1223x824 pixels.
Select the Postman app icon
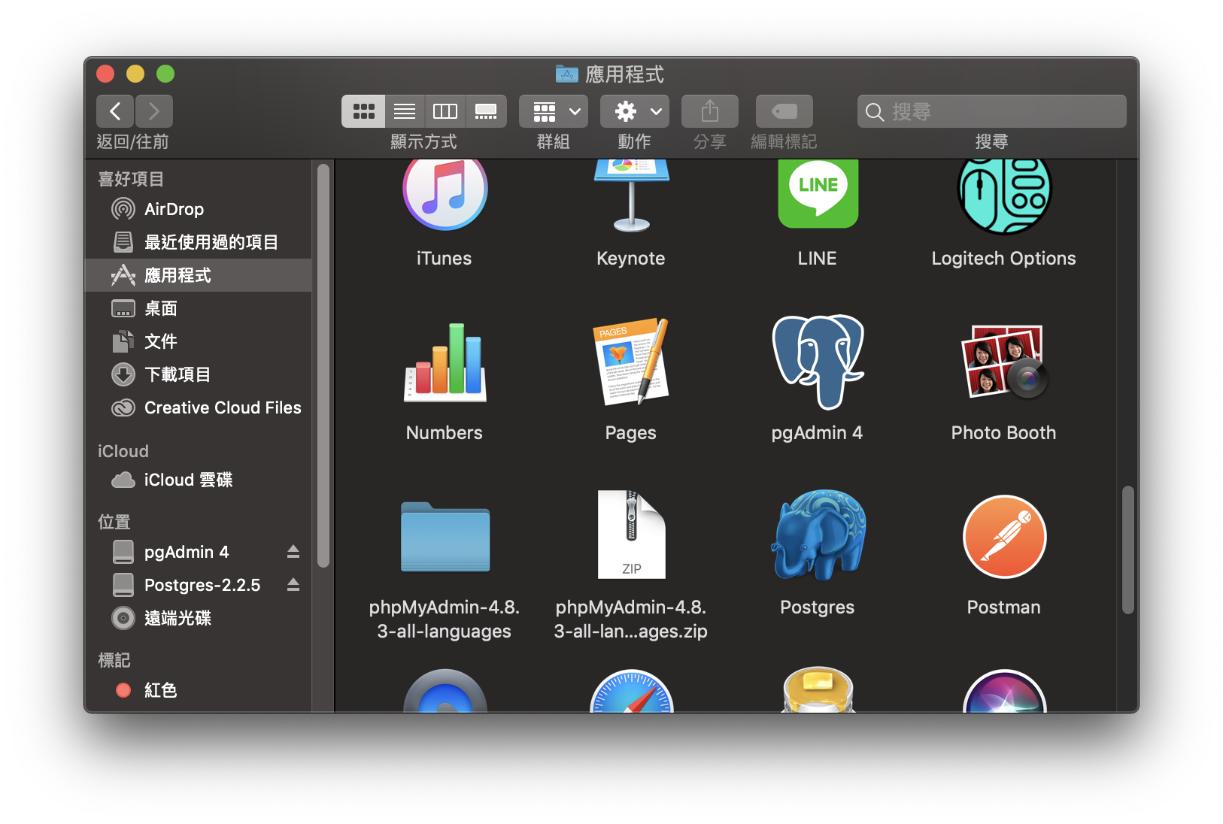[1004, 537]
